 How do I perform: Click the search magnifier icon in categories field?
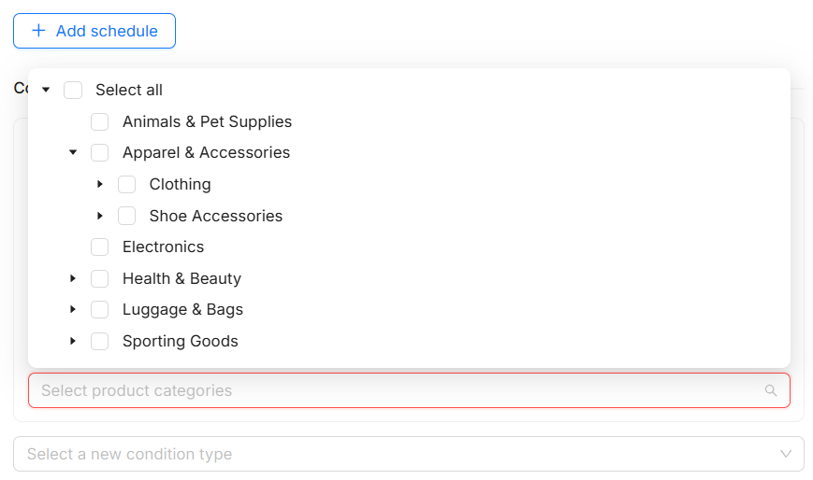click(x=771, y=390)
